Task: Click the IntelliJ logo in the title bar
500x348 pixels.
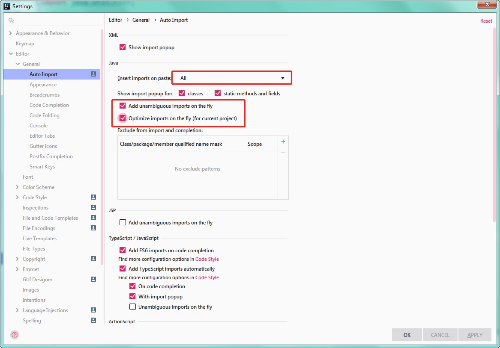Action: 7,6
